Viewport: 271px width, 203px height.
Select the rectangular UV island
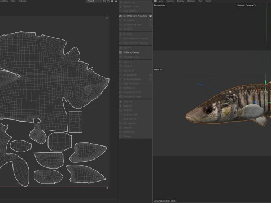(x=76, y=122)
